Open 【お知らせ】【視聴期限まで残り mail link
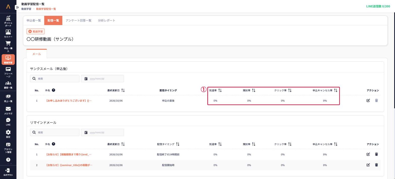 (69, 155)
